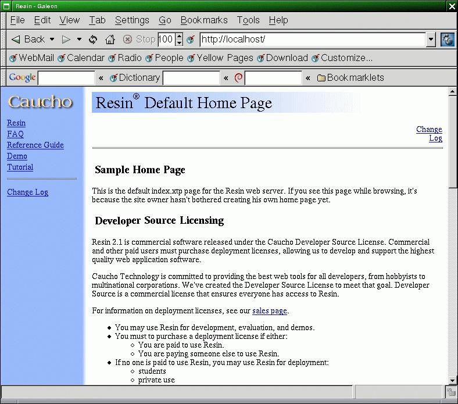Screen dimensions: 458x404
Task: Expand the URL address bar dropdown
Action: coord(431,40)
